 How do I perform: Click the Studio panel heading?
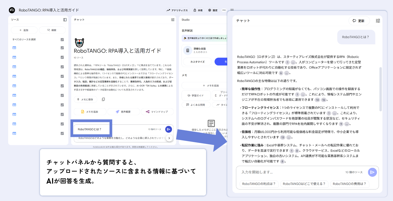(185, 20)
